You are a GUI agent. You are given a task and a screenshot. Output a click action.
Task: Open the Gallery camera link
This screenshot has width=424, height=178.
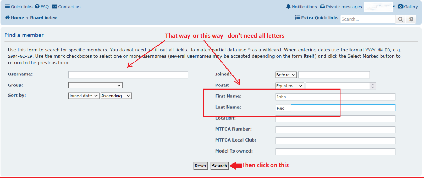point(407,7)
